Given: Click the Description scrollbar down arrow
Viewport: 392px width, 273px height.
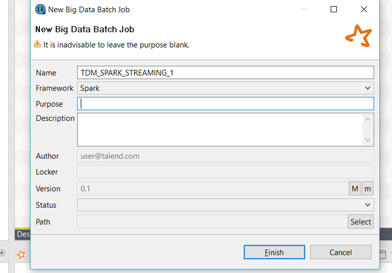Looking at the screenshot, I should click(x=368, y=140).
